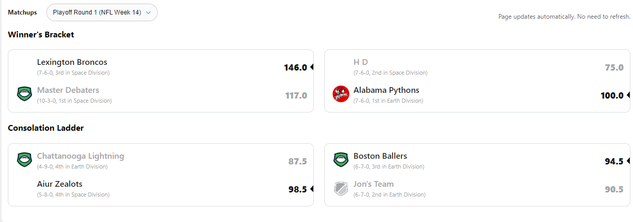Click the Jon's Team shield logo

pos(341,188)
